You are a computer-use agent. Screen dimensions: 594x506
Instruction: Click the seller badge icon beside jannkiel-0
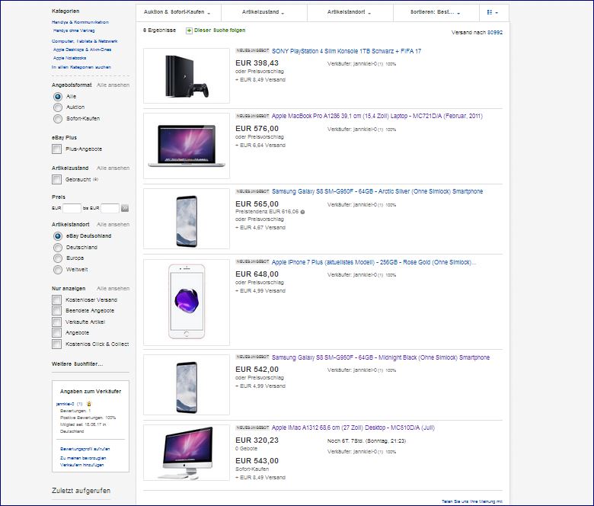click(x=88, y=404)
